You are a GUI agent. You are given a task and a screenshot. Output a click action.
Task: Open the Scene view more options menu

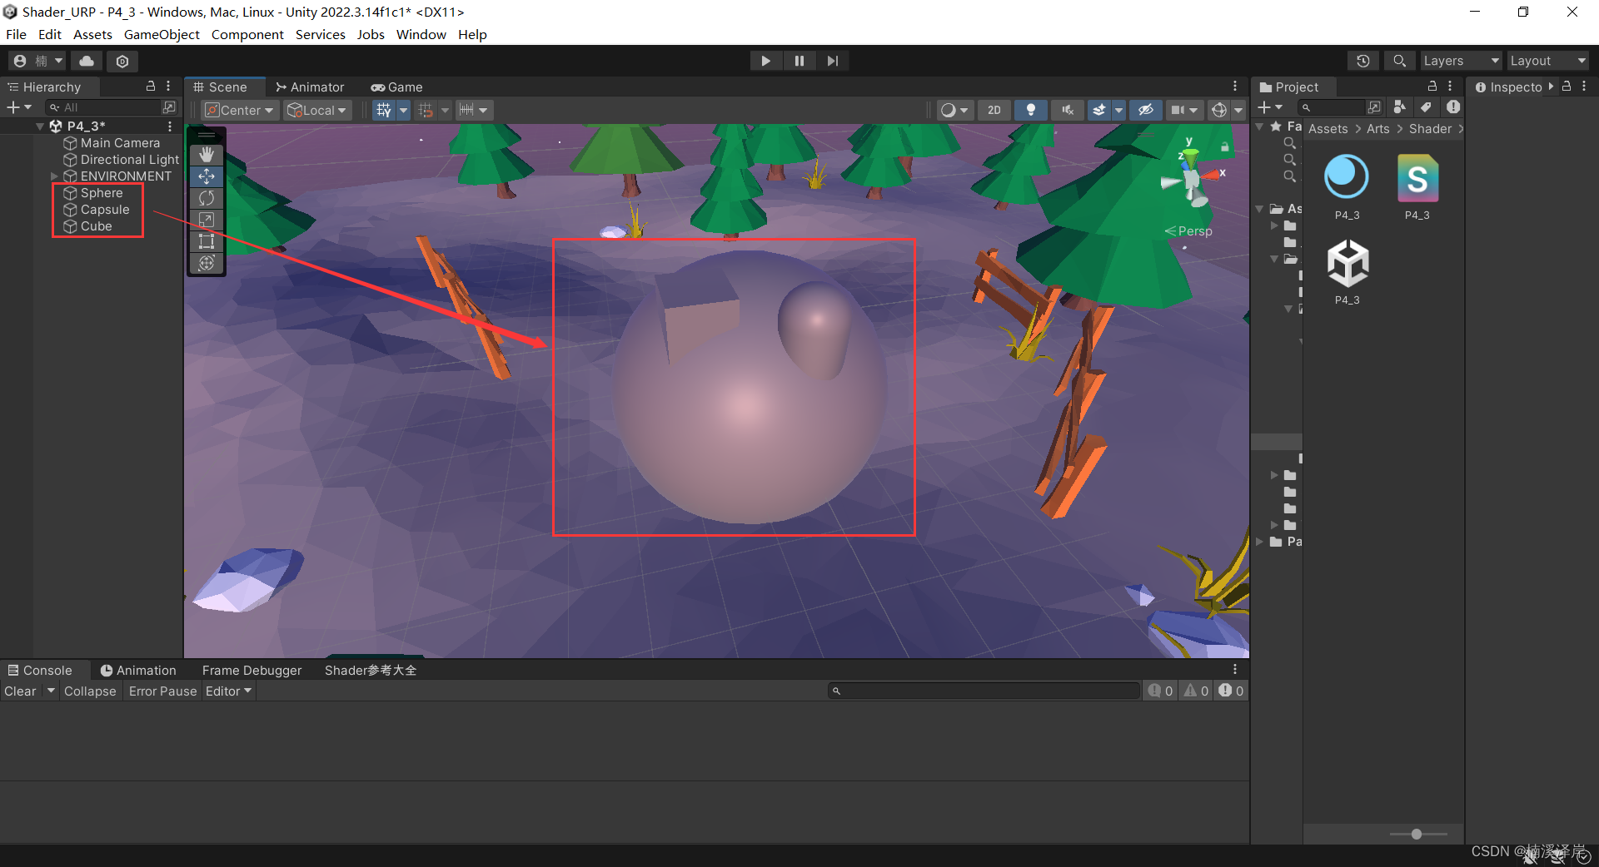point(1235,87)
